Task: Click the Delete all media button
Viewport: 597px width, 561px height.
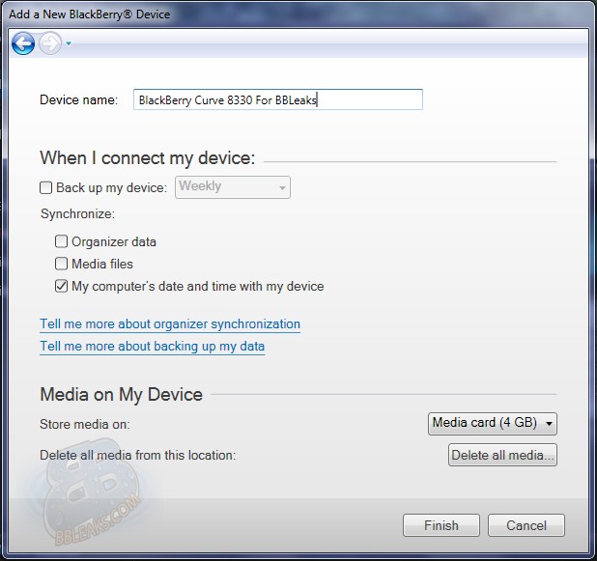Action: [x=502, y=455]
